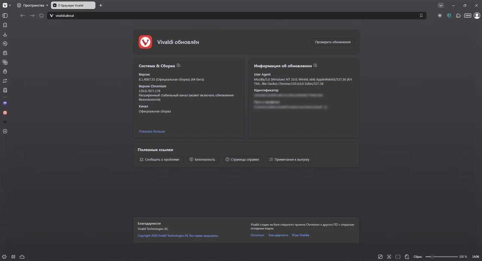Viewport: 482px width, 261px height.
Task: Open Settings gear in status bar
Action: click(4, 257)
